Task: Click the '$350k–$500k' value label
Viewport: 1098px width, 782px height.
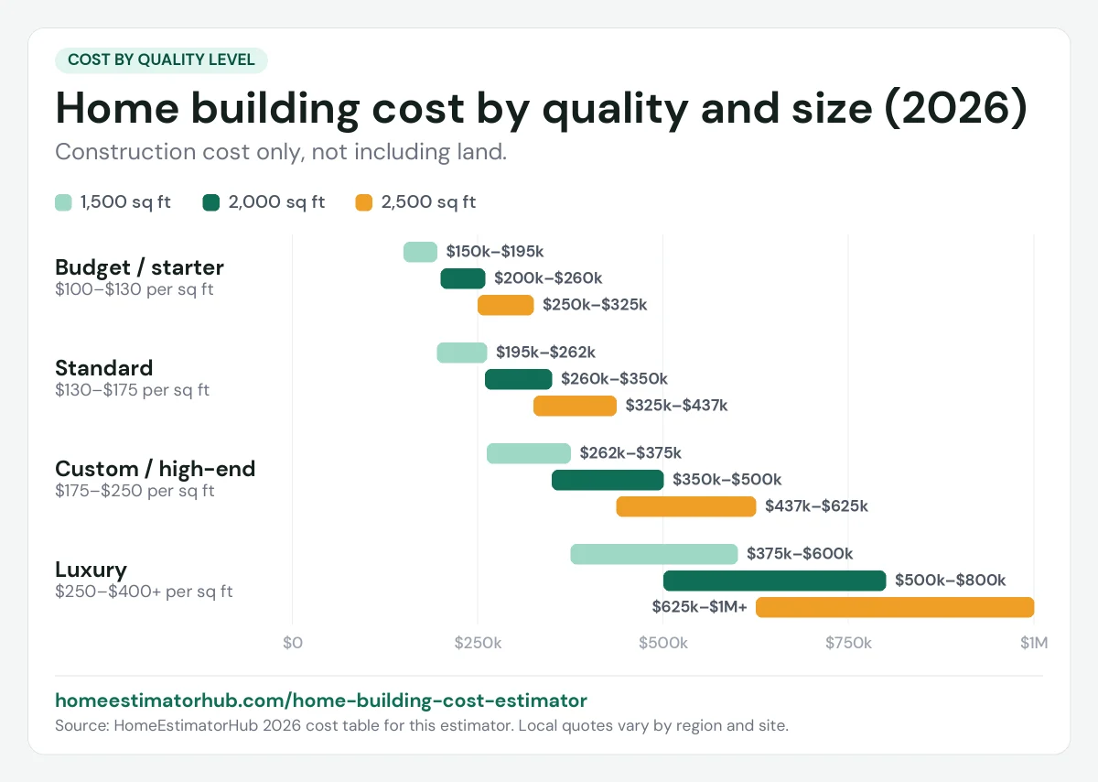Action: pyautogui.click(x=727, y=480)
